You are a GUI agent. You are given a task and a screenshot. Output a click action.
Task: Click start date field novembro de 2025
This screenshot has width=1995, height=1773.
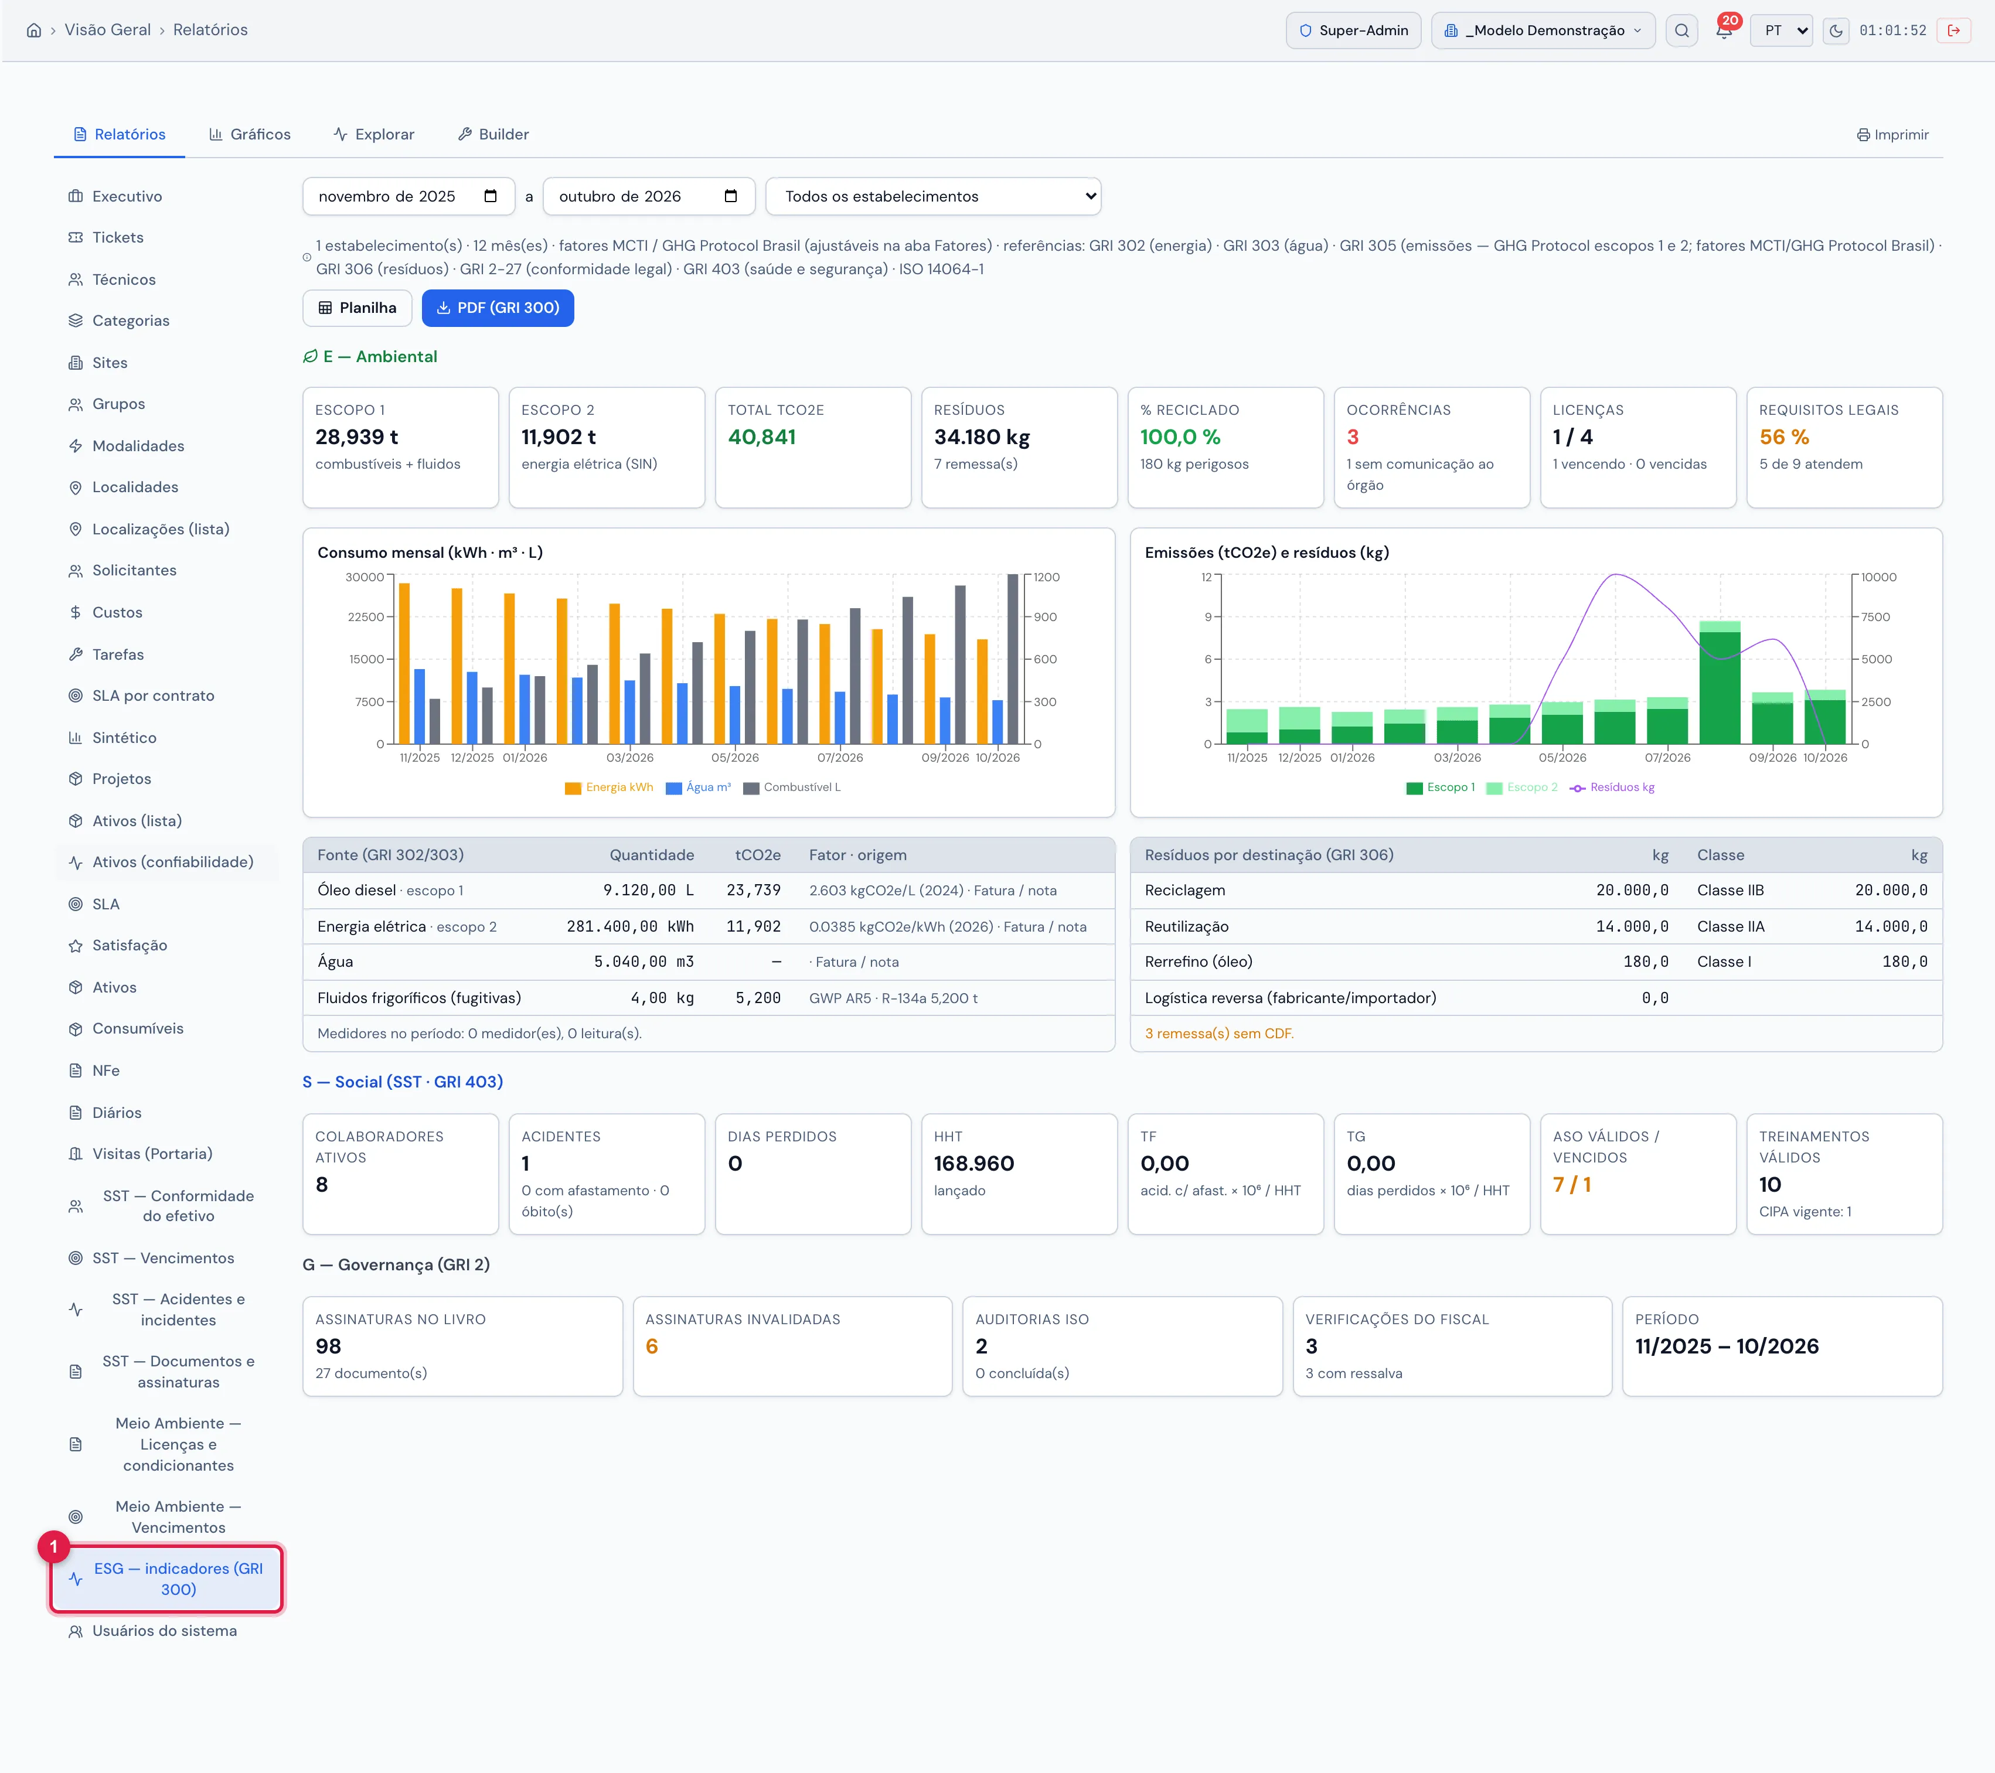click(408, 196)
